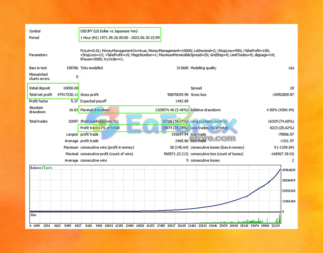
Task: Select the consecutive wins value 38 (145.64)
Action: point(179,148)
